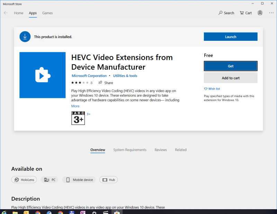This screenshot has width=277, height=214.
Task: Select the Share icon
Action: [x=100, y=83]
